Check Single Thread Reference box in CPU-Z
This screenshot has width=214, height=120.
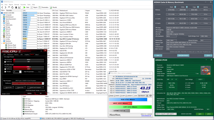tap(5, 62)
